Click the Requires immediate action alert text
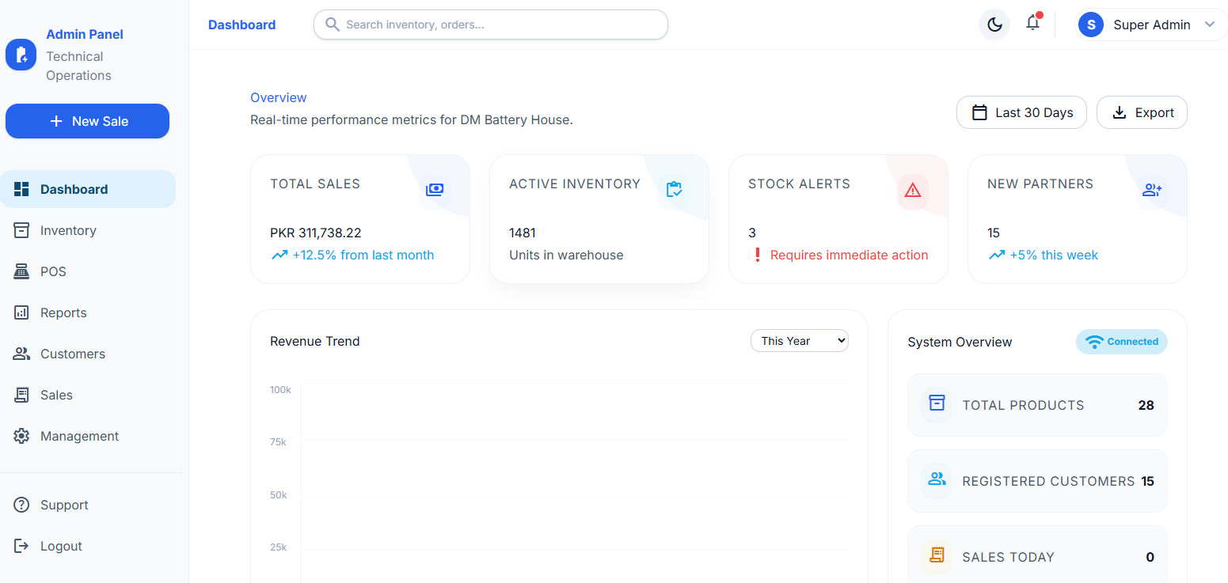This screenshot has width=1228, height=583. tap(849, 255)
